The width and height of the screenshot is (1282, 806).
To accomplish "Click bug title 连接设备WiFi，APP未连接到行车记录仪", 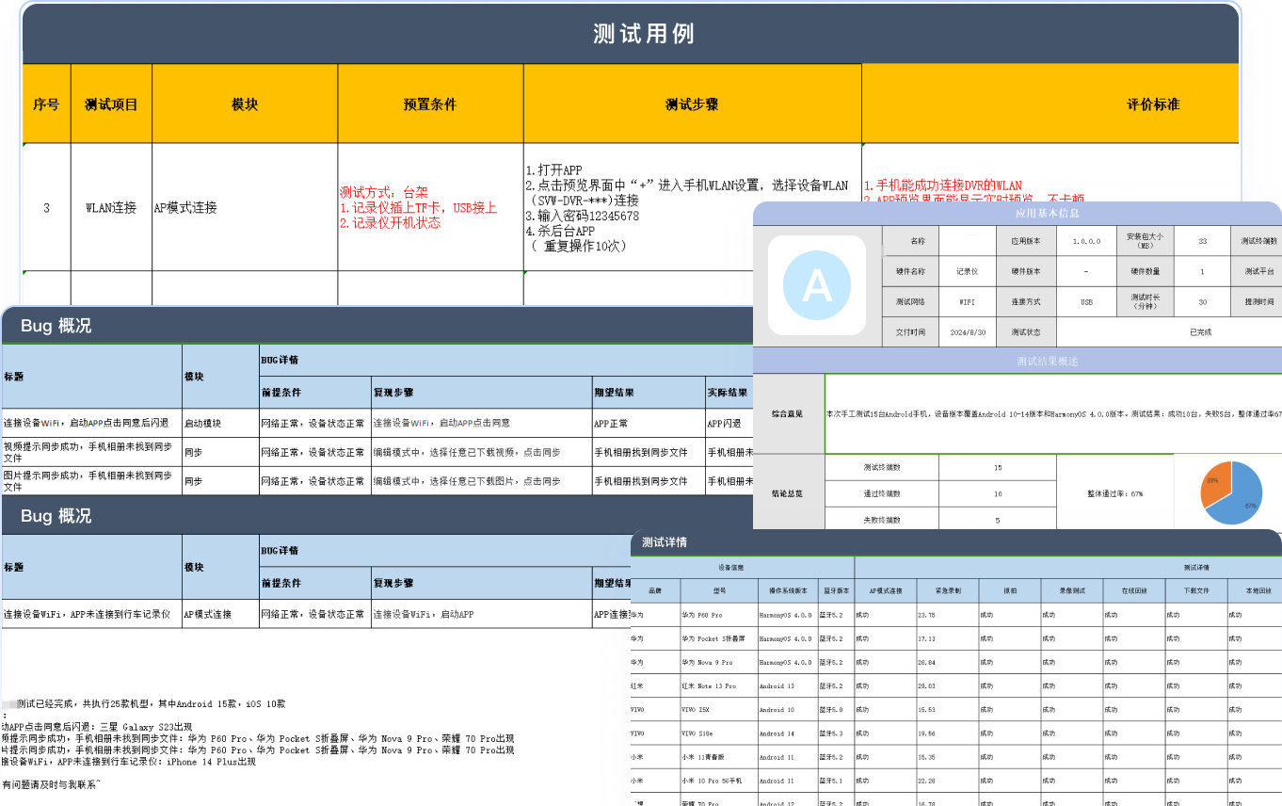I will (91, 614).
